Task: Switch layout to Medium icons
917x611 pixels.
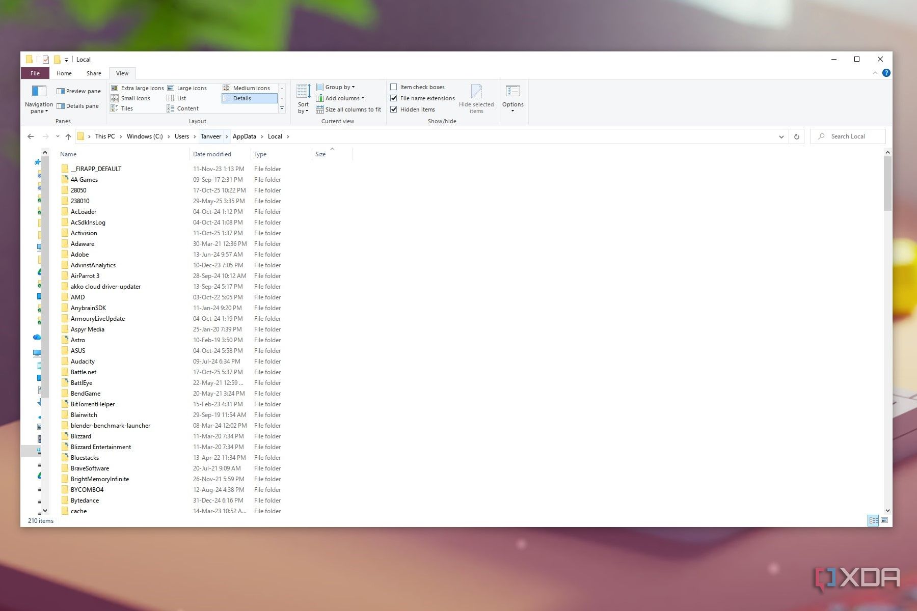Action: tap(247, 88)
